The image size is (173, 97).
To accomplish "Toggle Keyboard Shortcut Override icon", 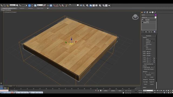I will pos(51,5).
